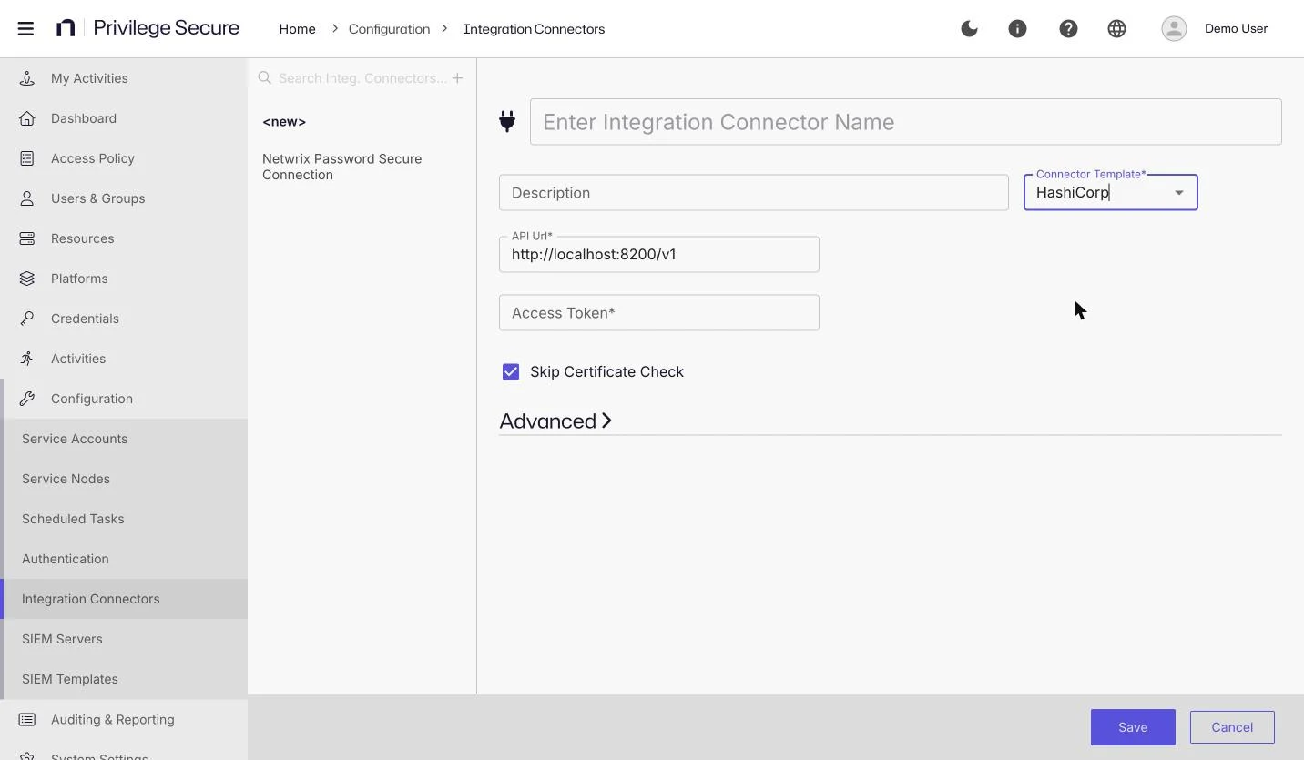This screenshot has width=1304, height=760.
Task: Click the Access Policy sidebar icon
Action: pyautogui.click(x=27, y=158)
